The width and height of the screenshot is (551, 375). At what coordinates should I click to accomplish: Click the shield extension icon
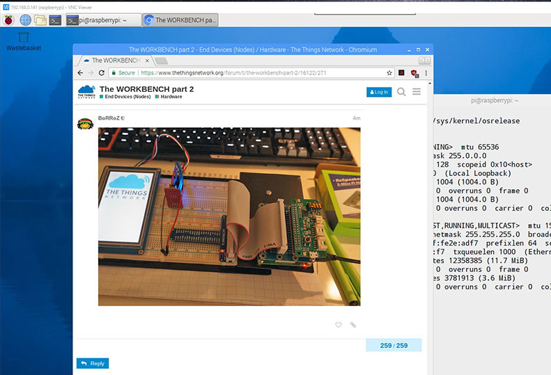tap(414, 73)
